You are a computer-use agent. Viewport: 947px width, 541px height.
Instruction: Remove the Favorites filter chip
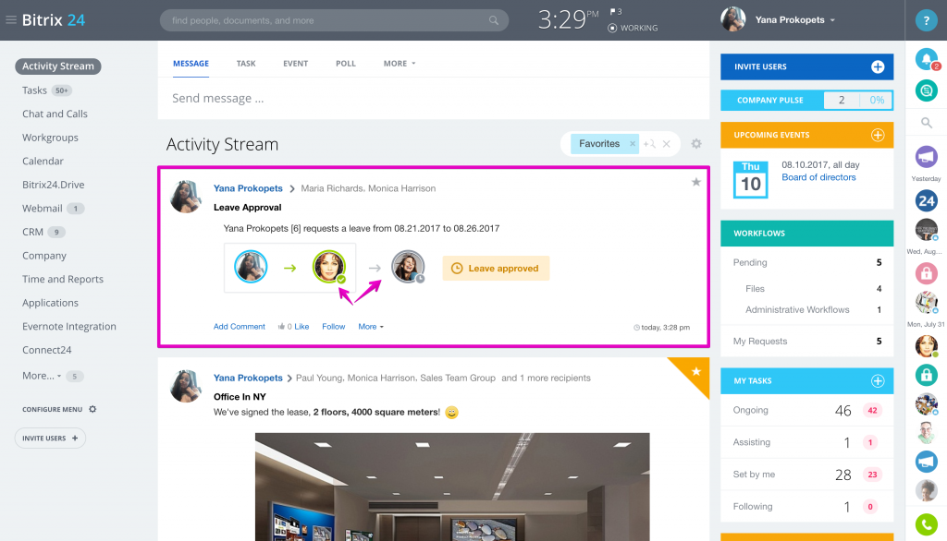[x=633, y=143]
